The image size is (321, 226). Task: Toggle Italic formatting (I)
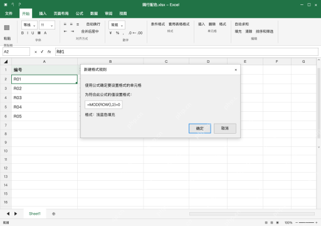pyautogui.click(x=28, y=33)
